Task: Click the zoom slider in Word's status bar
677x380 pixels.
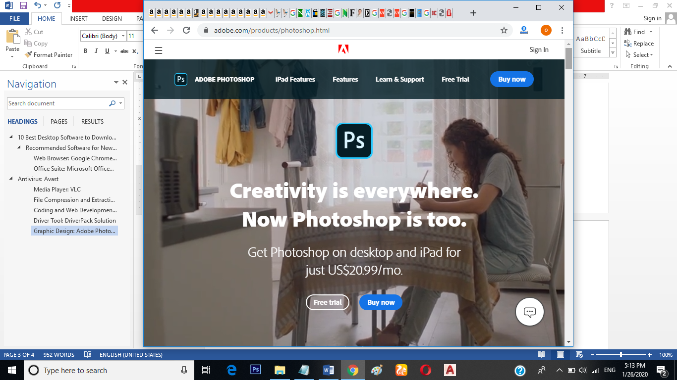Action: coord(621,355)
